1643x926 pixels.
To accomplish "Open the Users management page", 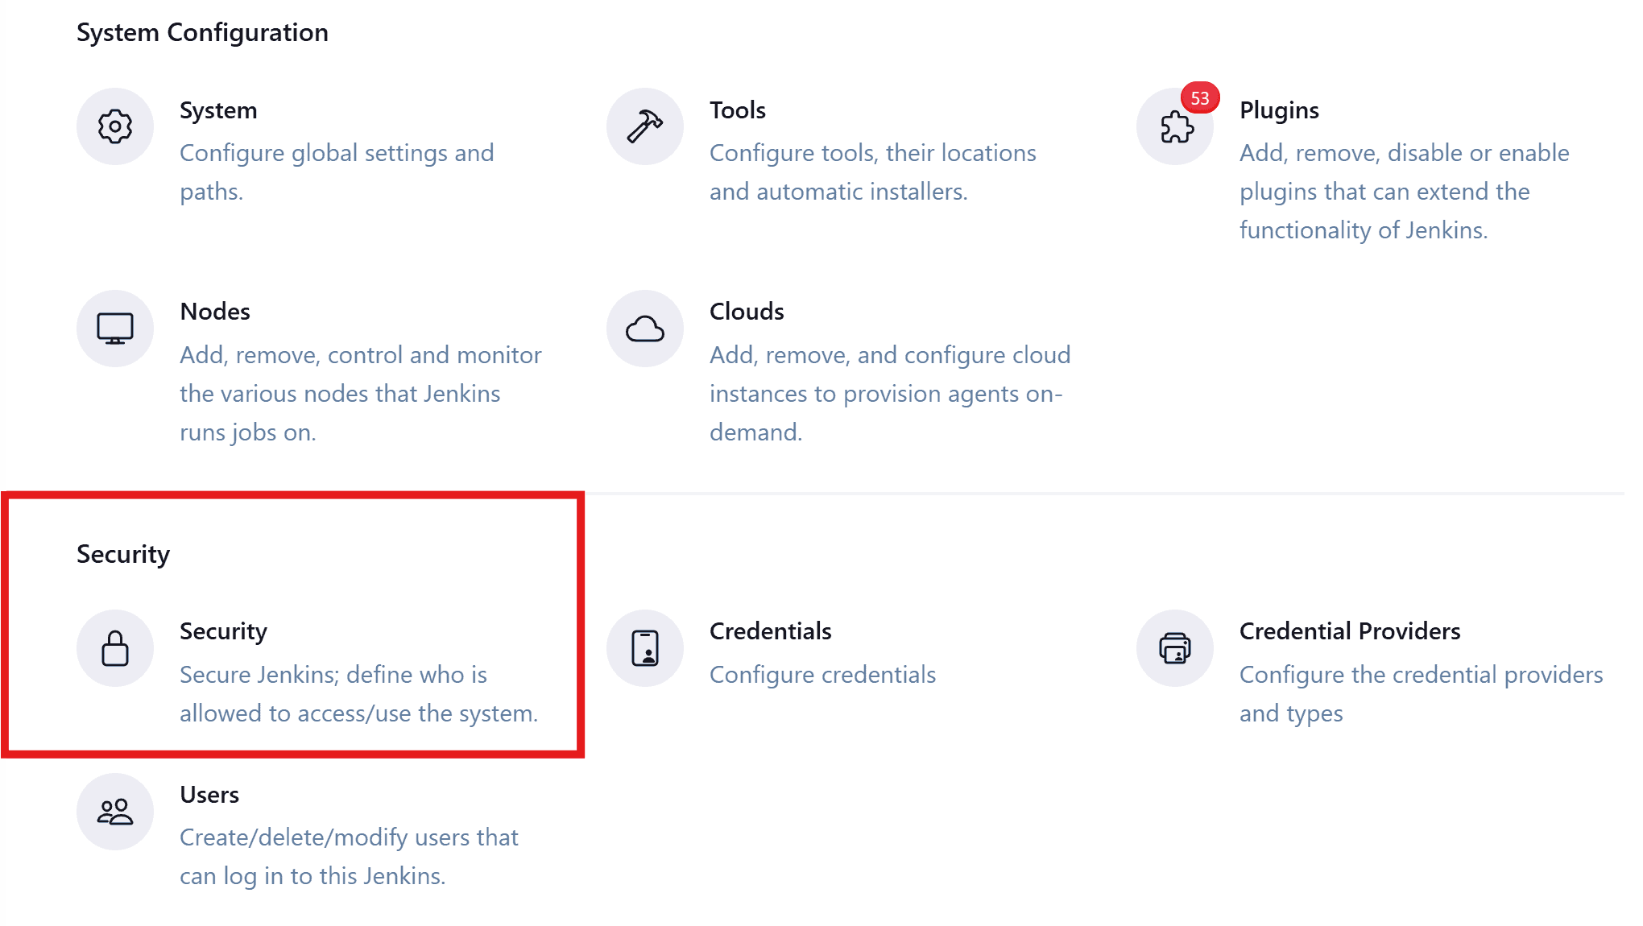I will pos(209,795).
